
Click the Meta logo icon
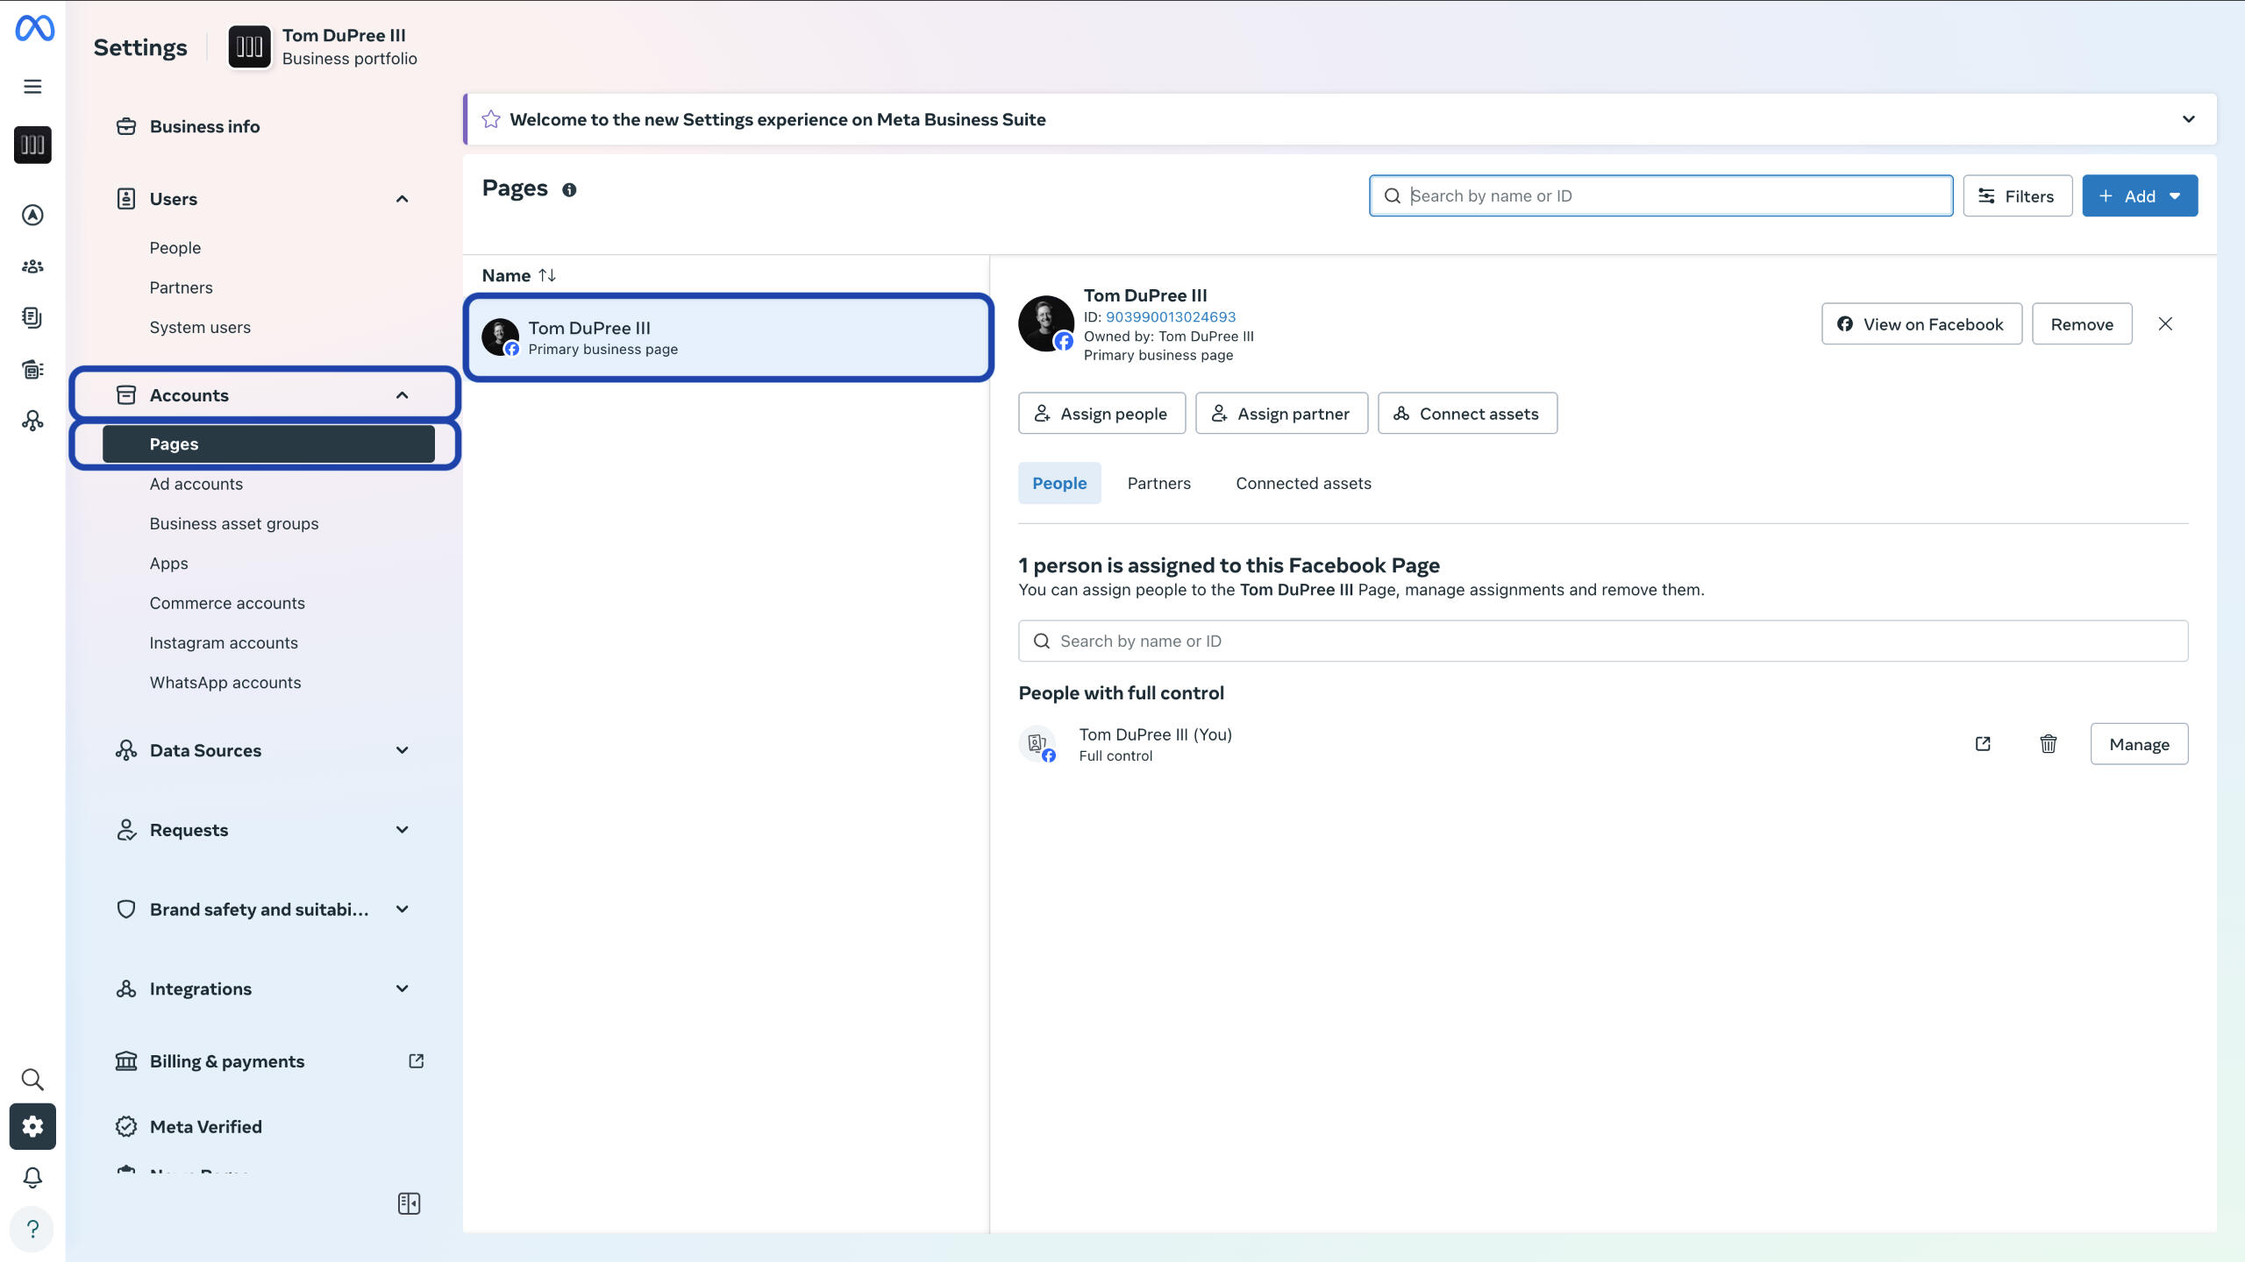pos(34,29)
